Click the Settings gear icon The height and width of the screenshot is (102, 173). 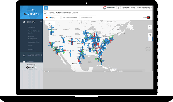tap(24, 62)
